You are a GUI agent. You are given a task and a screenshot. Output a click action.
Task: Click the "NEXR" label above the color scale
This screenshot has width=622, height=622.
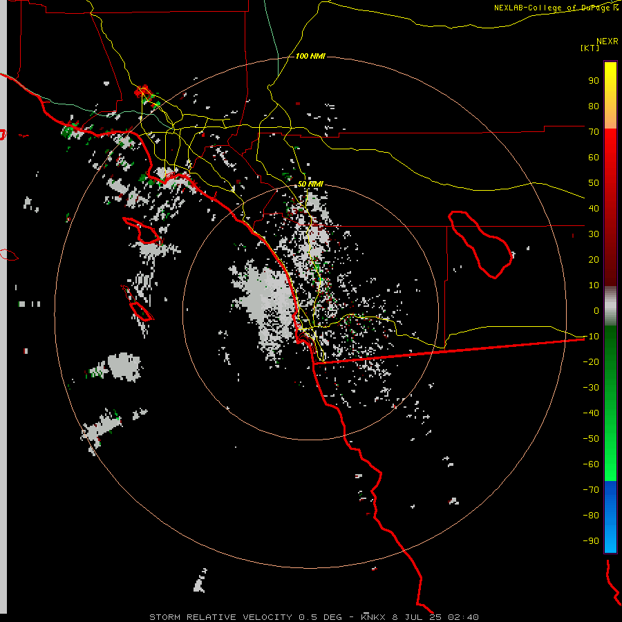coord(607,41)
